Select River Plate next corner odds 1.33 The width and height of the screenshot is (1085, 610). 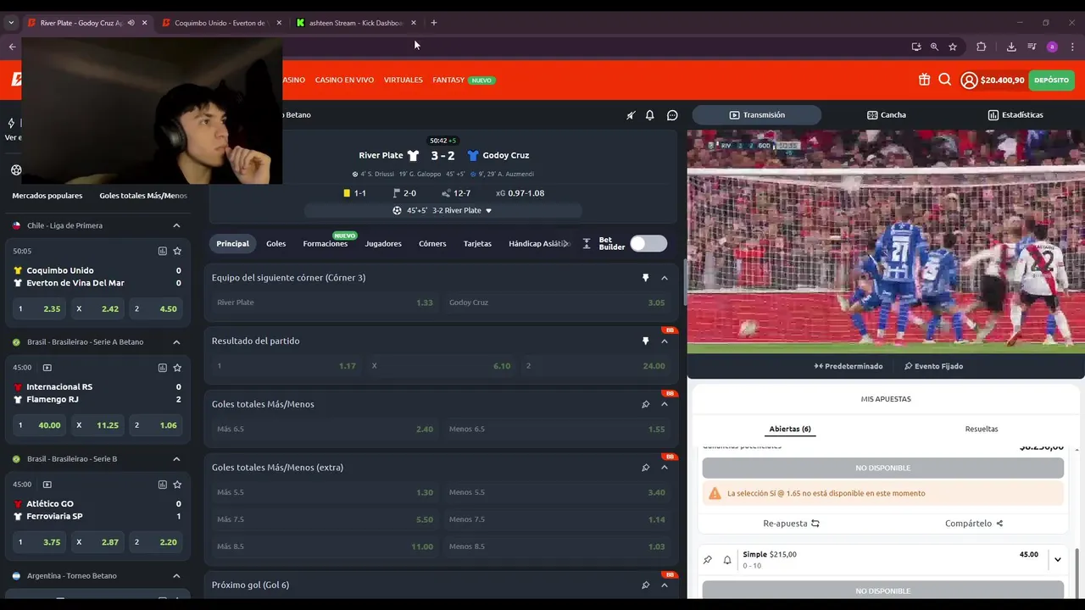[325, 302]
